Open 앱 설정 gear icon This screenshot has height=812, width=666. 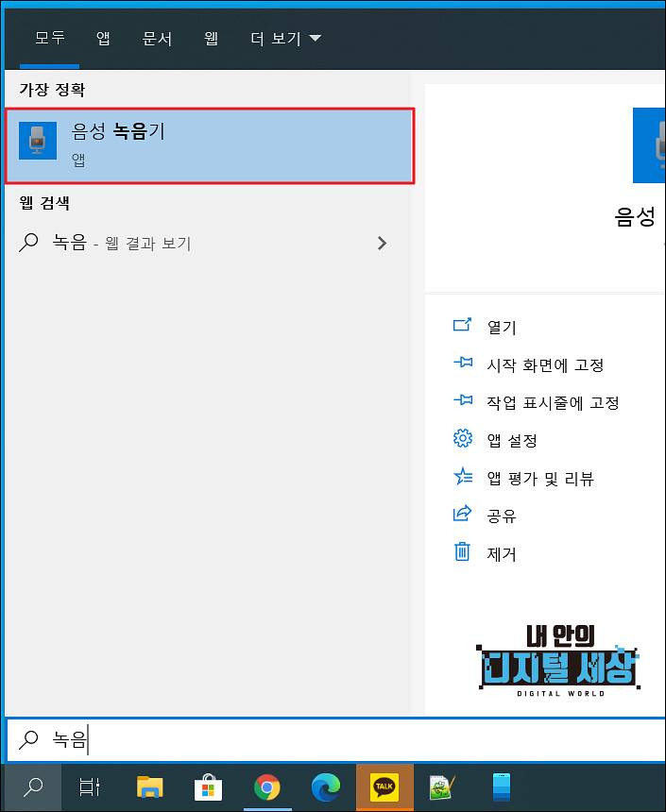[463, 438]
